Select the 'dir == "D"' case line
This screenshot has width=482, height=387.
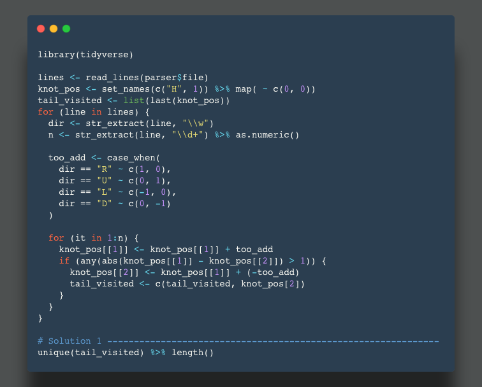click(115, 204)
